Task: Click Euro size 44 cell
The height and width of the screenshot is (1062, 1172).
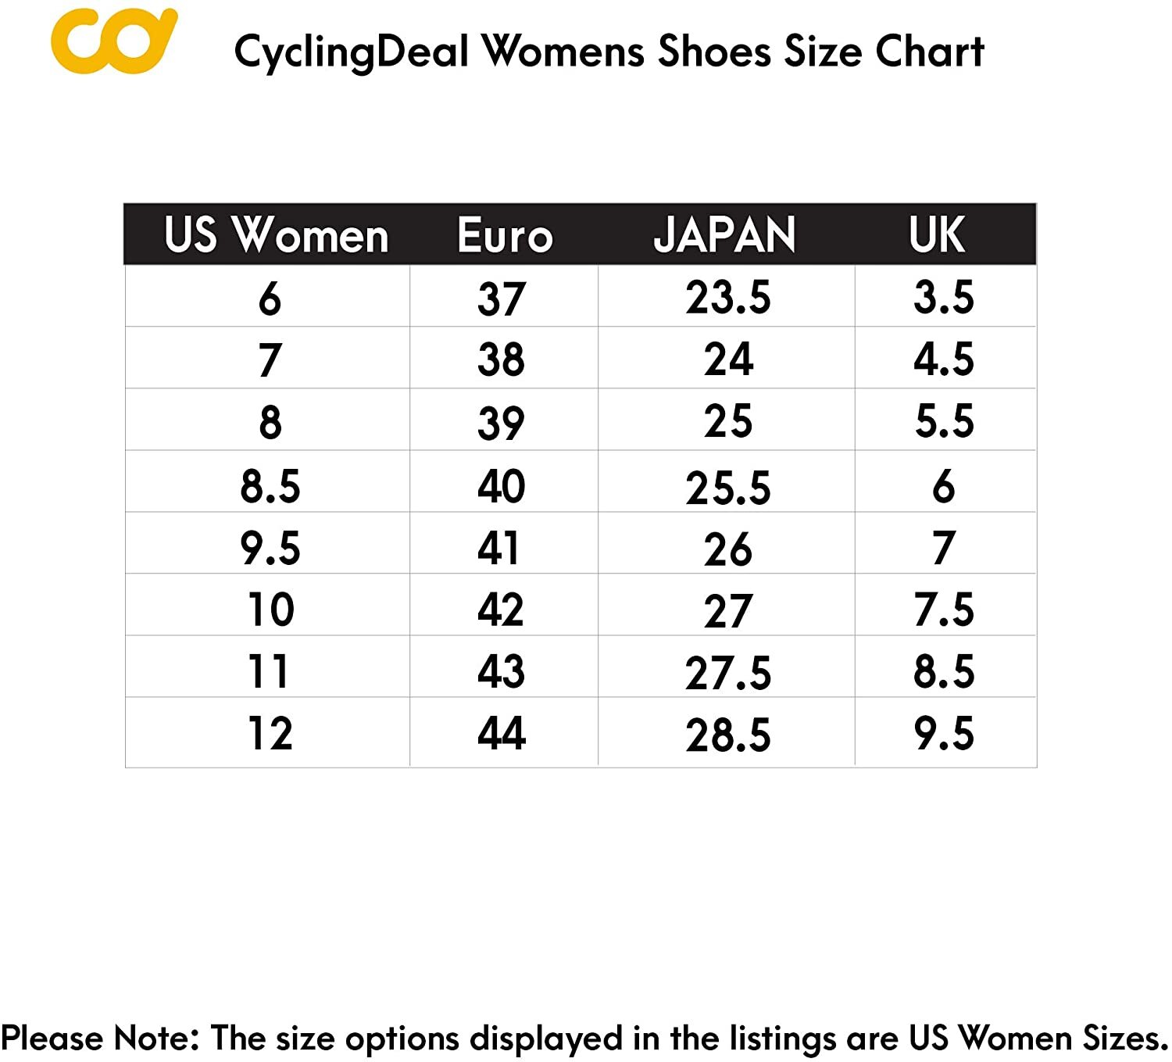Action: [501, 733]
